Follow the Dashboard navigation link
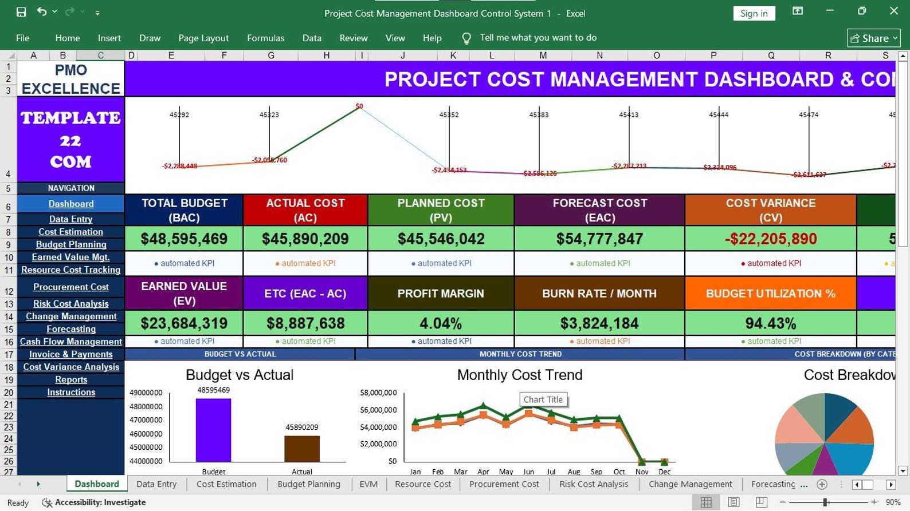910x511 pixels. [71, 204]
